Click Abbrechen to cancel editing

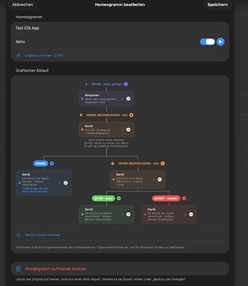22,5
